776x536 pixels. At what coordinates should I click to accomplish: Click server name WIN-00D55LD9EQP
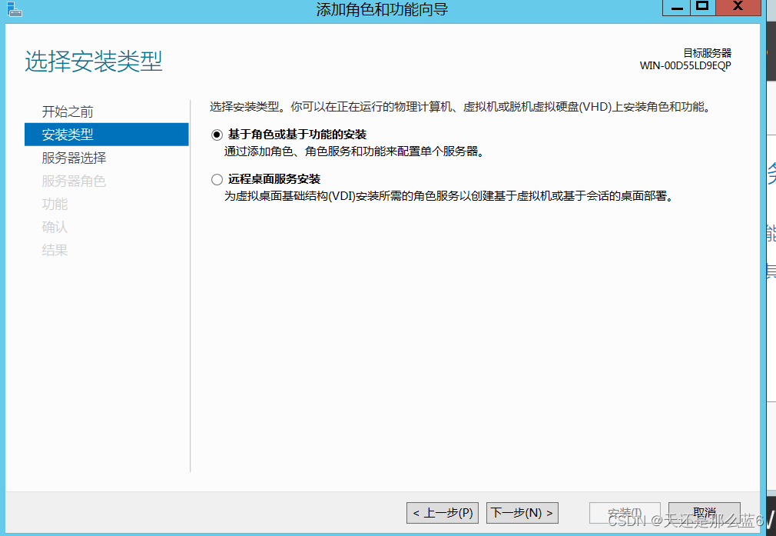pyautogui.click(x=685, y=65)
